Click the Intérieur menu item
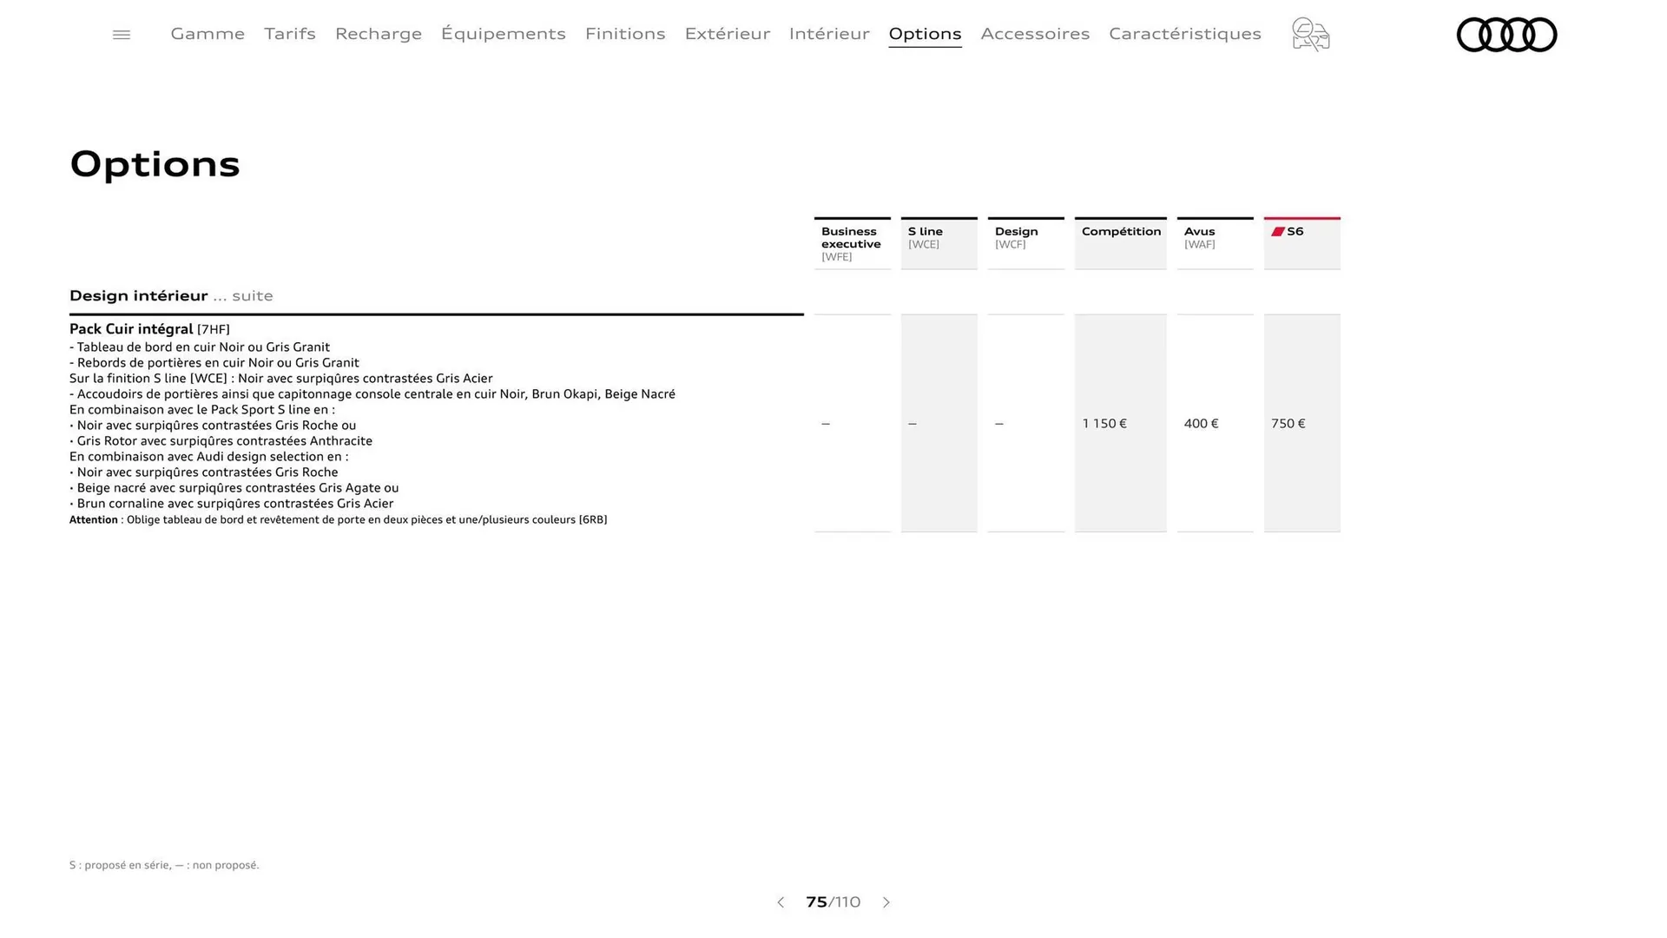The width and height of the screenshot is (1667, 938). (x=829, y=34)
